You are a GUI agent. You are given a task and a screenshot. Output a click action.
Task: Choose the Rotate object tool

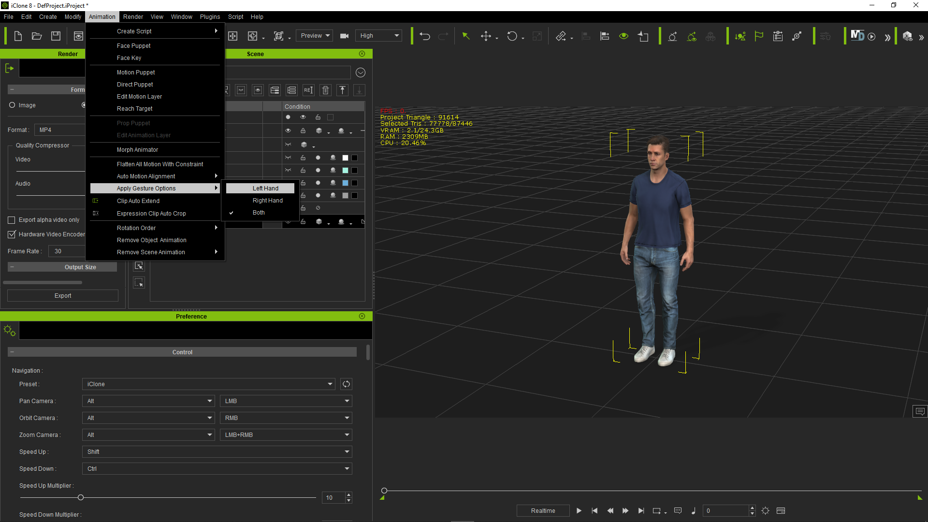pyautogui.click(x=512, y=36)
